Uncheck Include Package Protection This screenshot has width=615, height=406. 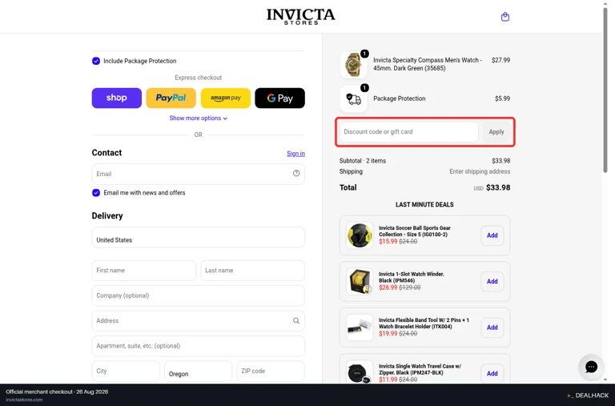click(96, 61)
